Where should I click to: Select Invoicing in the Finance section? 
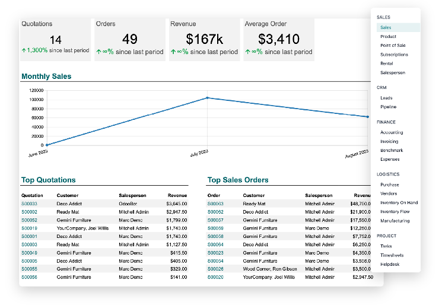(389, 142)
